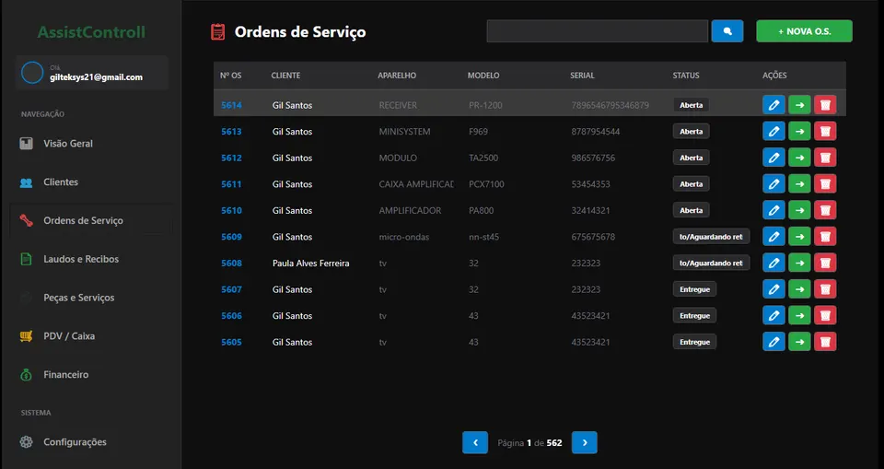
Task: Click the Aberta status of order 5614
Action: click(692, 105)
